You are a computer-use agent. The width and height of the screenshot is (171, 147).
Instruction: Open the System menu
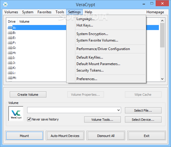coord(28,12)
